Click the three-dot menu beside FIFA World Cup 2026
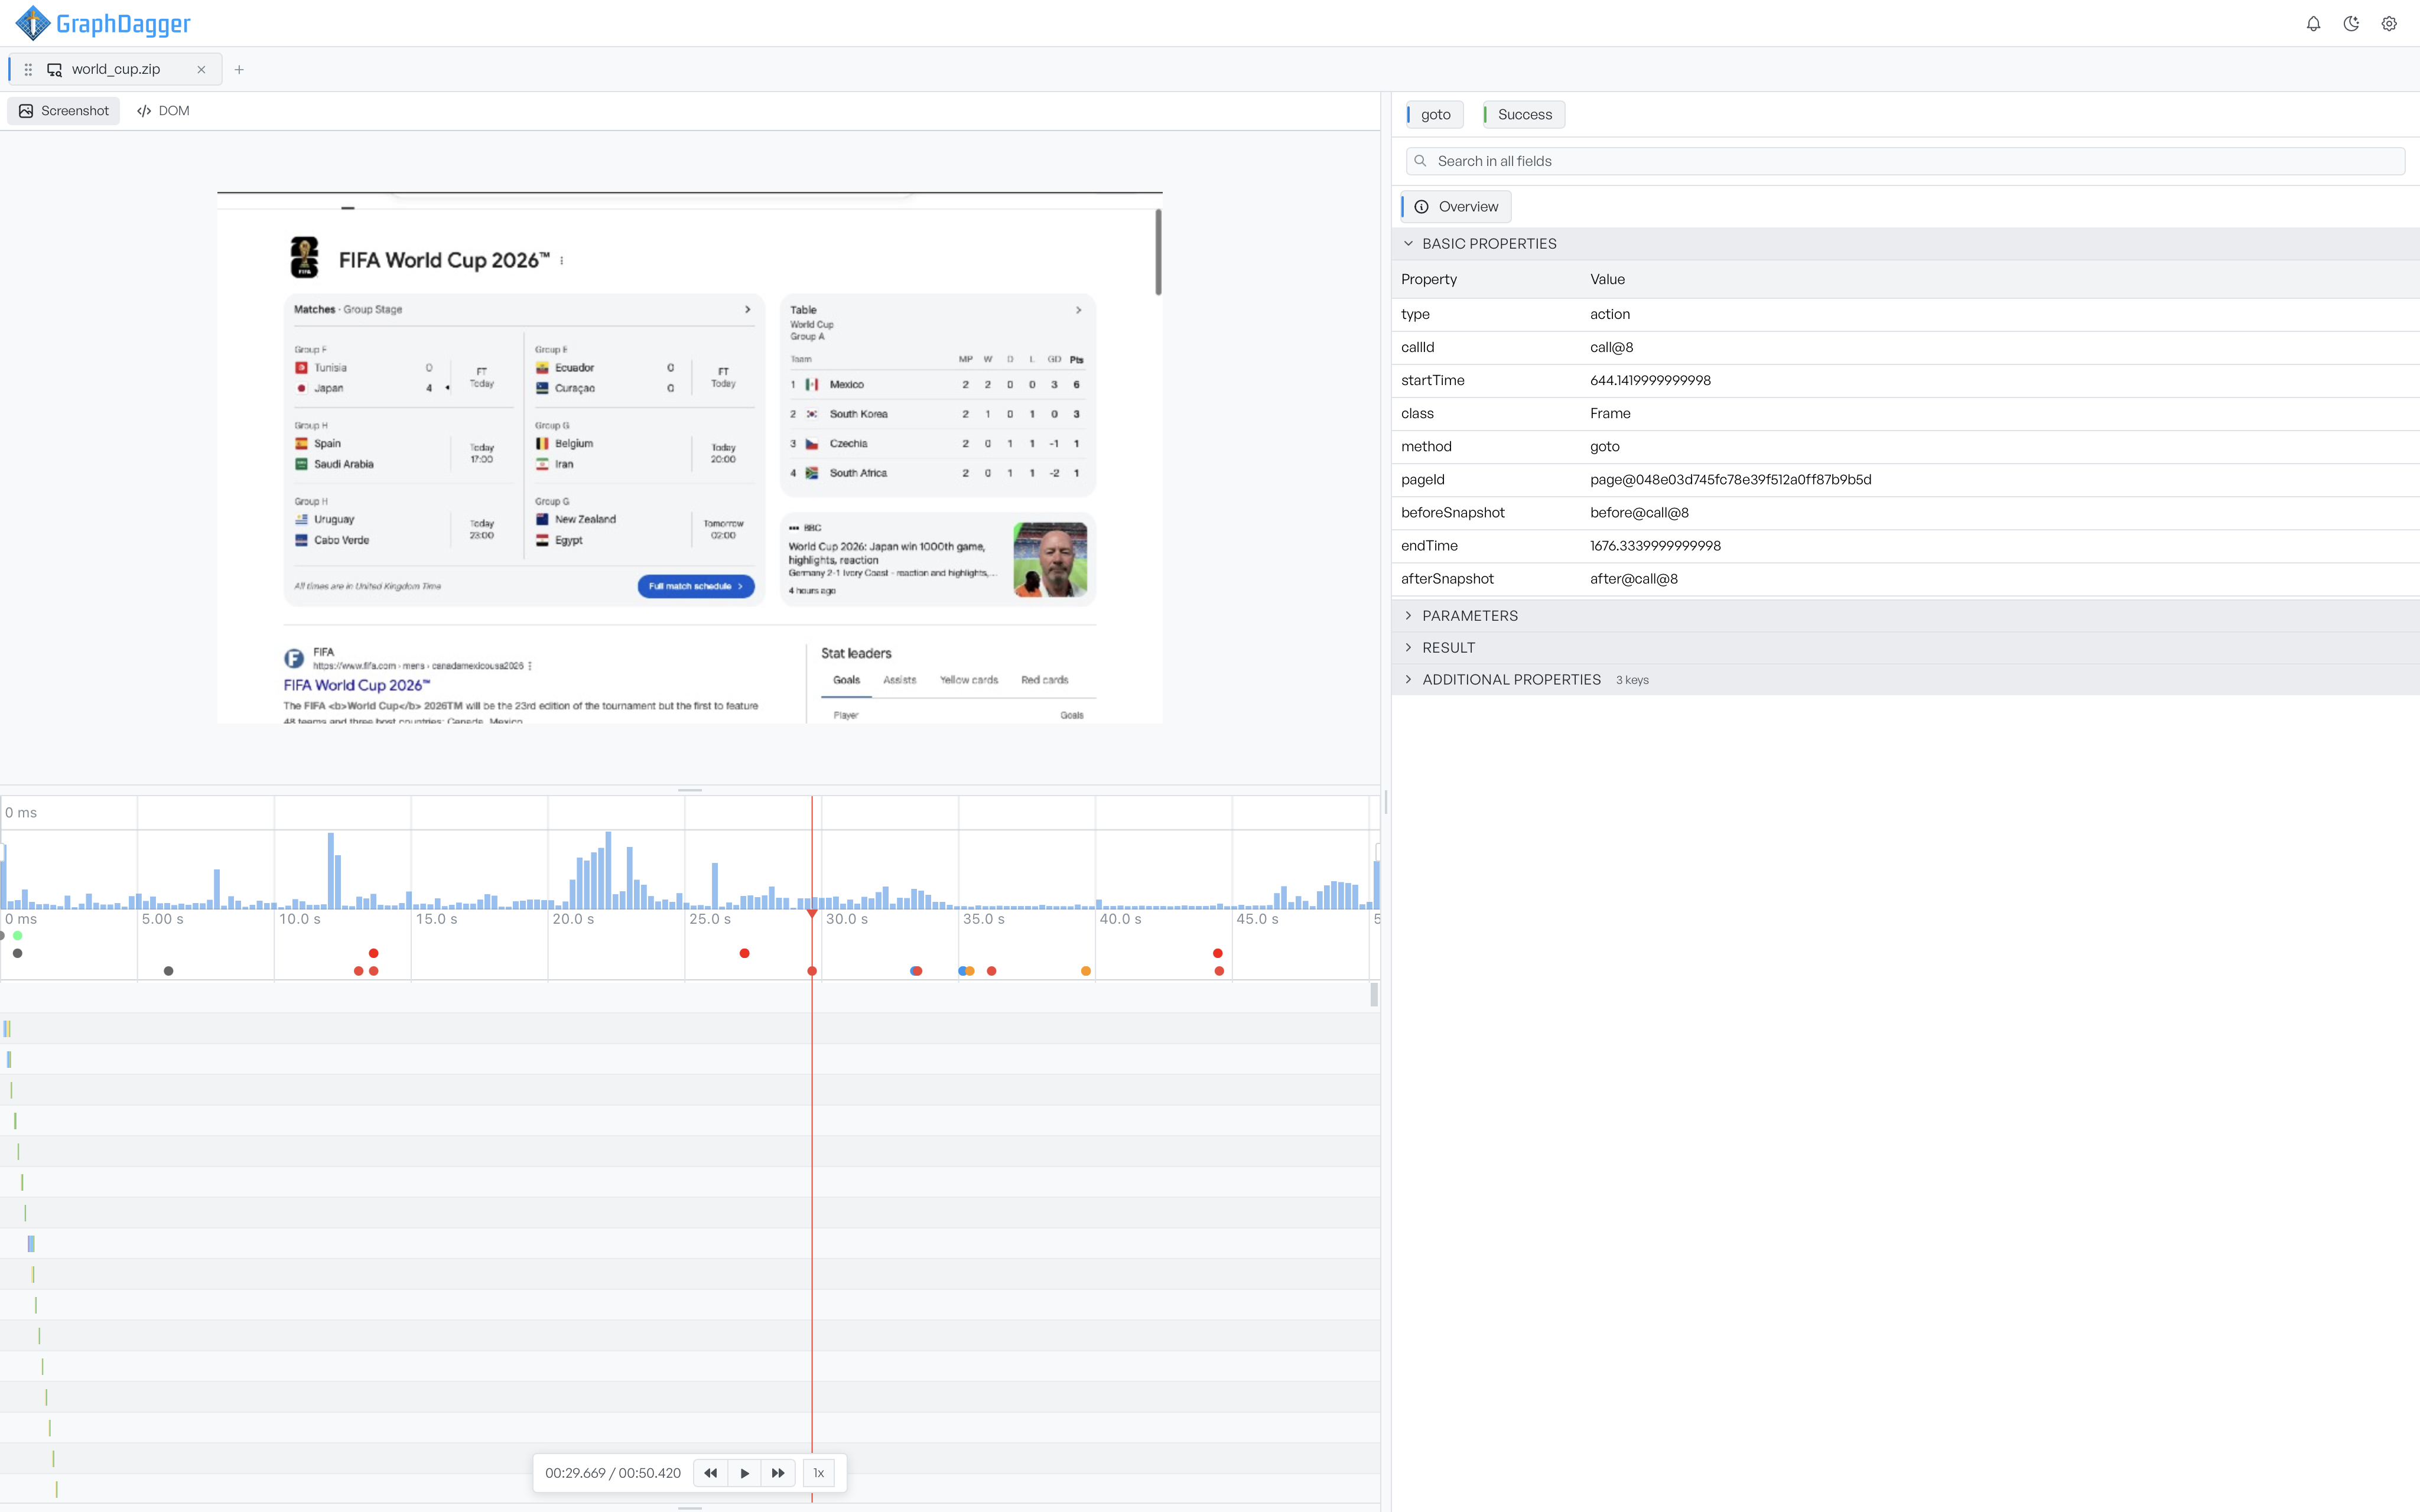This screenshot has height=1512, width=2420. click(562, 261)
